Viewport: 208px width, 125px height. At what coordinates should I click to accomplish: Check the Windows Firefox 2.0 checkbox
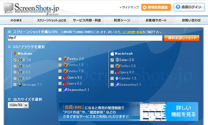60,59
